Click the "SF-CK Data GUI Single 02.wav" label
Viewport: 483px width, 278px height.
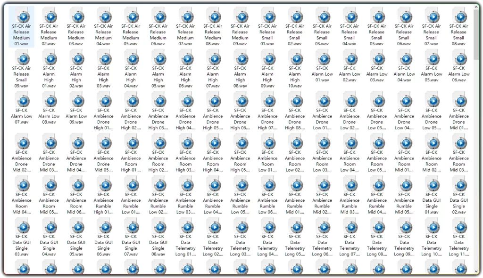coord(458,203)
